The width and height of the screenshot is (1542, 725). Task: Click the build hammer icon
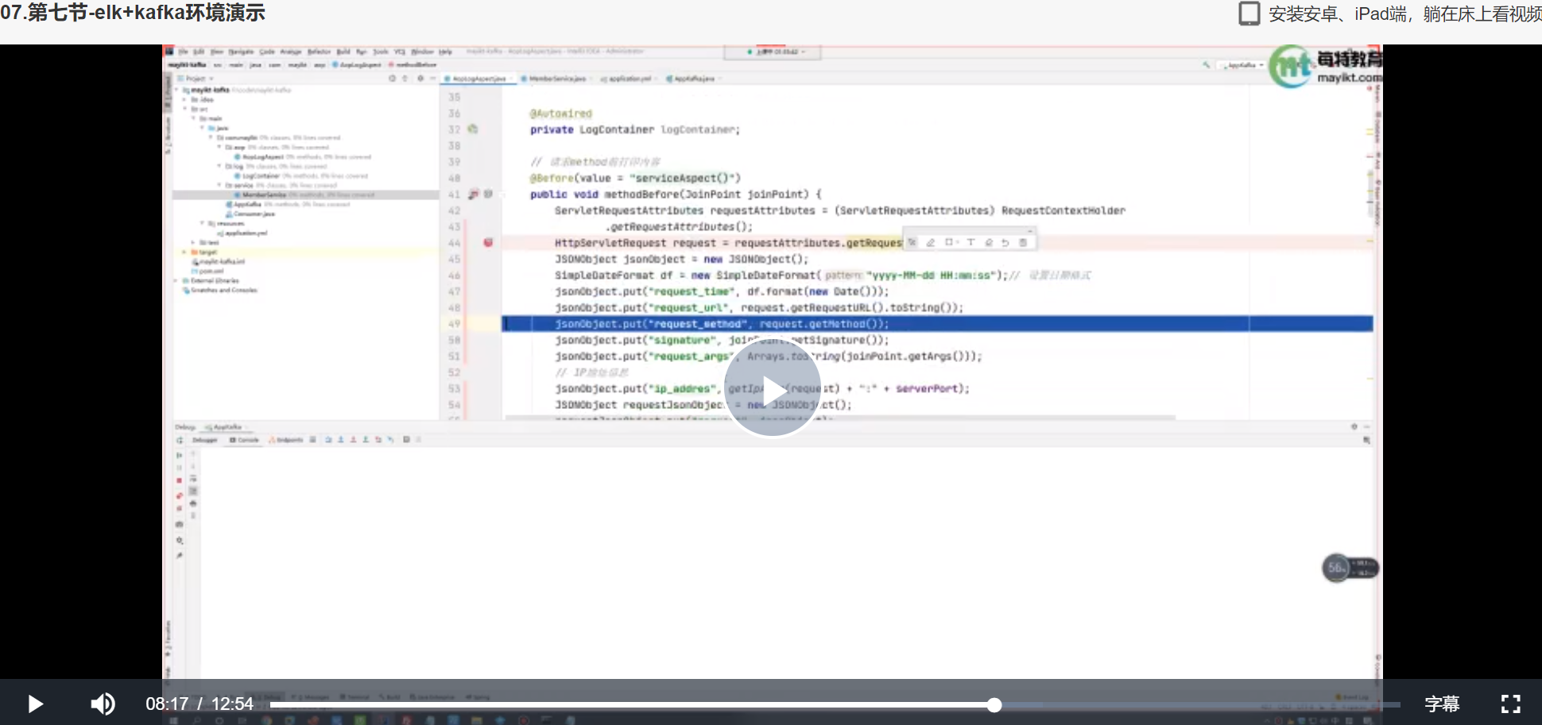pos(1207,65)
